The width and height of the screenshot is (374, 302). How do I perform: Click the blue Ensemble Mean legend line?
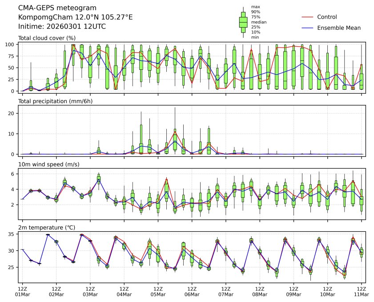[308, 28]
